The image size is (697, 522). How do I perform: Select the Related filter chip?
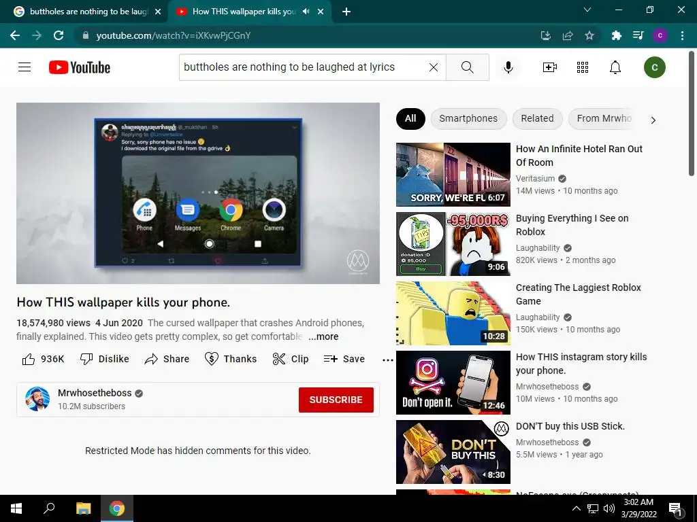538,118
